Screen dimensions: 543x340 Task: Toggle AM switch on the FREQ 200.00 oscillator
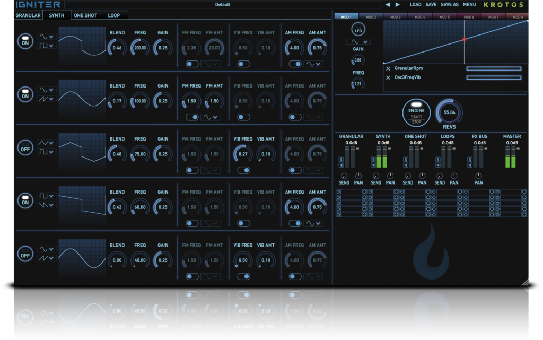click(295, 64)
